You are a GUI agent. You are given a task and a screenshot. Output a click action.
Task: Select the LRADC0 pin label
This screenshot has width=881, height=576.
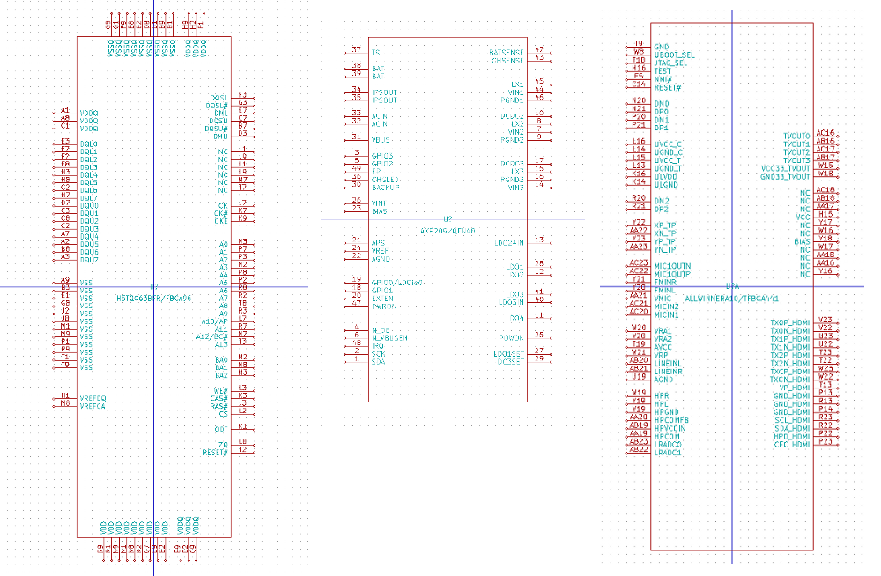point(668,445)
